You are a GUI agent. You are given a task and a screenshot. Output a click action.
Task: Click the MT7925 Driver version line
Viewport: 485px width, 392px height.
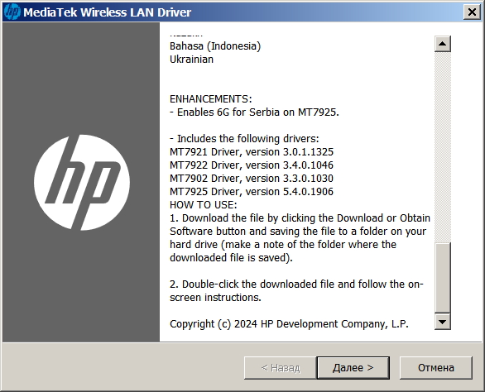pos(252,191)
